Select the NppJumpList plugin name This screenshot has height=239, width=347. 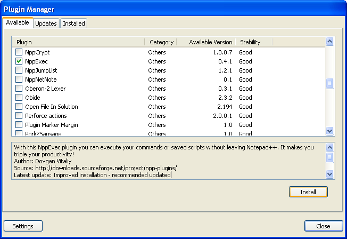tap(41, 70)
